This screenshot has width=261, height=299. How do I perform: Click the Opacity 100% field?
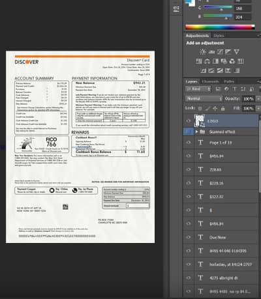(x=248, y=99)
